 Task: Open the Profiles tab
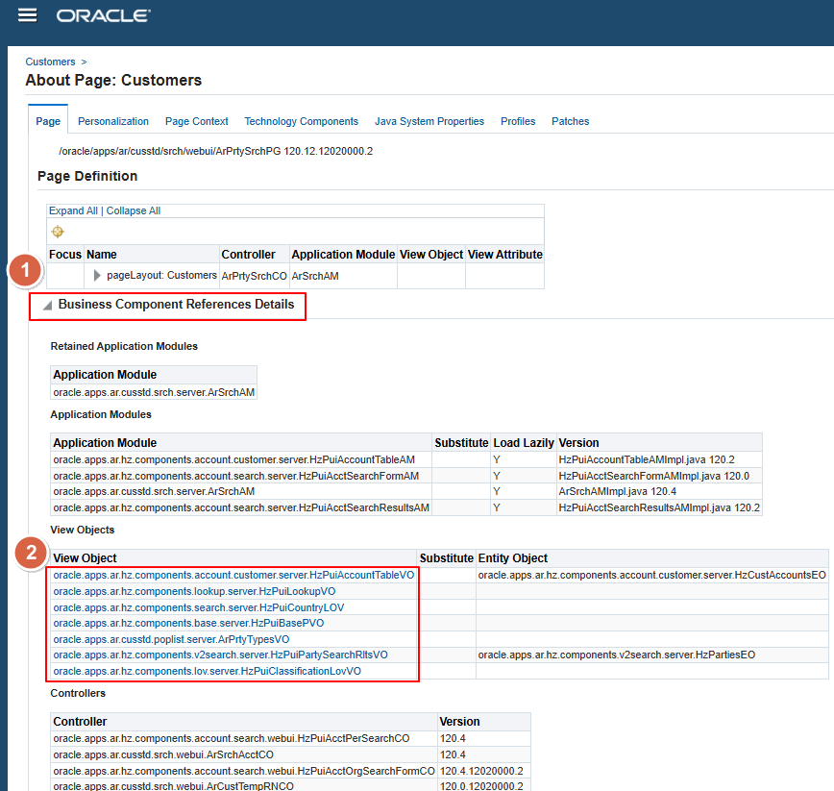[x=518, y=121]
